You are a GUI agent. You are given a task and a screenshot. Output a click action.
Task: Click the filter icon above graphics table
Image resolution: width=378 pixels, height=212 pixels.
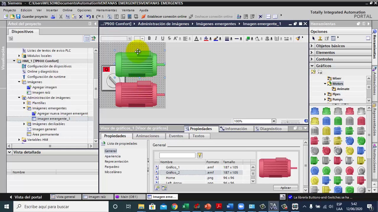pos(200,155)
